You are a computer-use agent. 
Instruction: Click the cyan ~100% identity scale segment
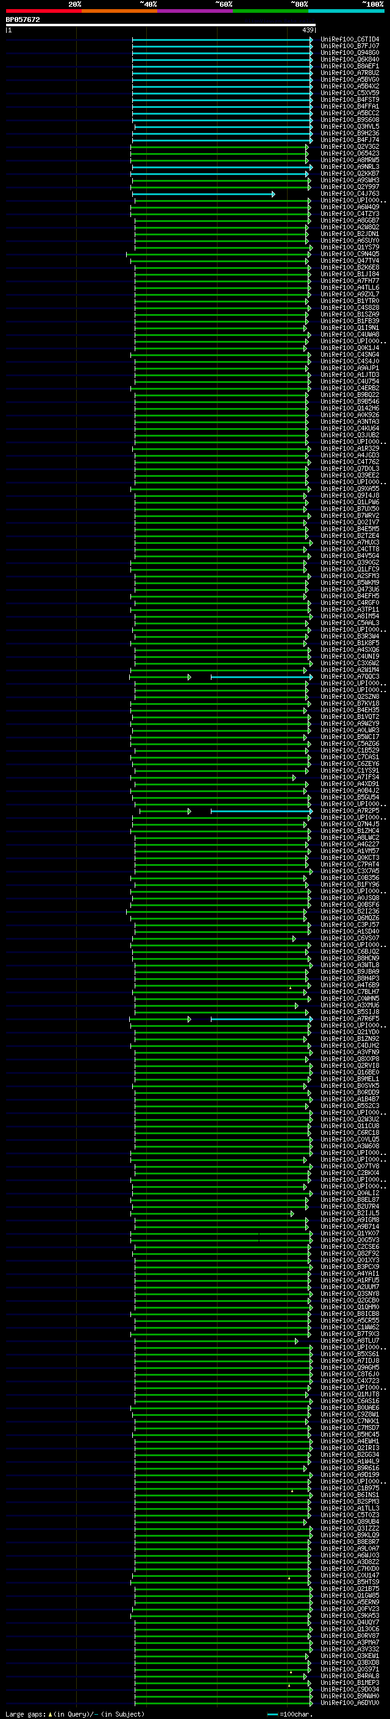[x=346, y=11]
